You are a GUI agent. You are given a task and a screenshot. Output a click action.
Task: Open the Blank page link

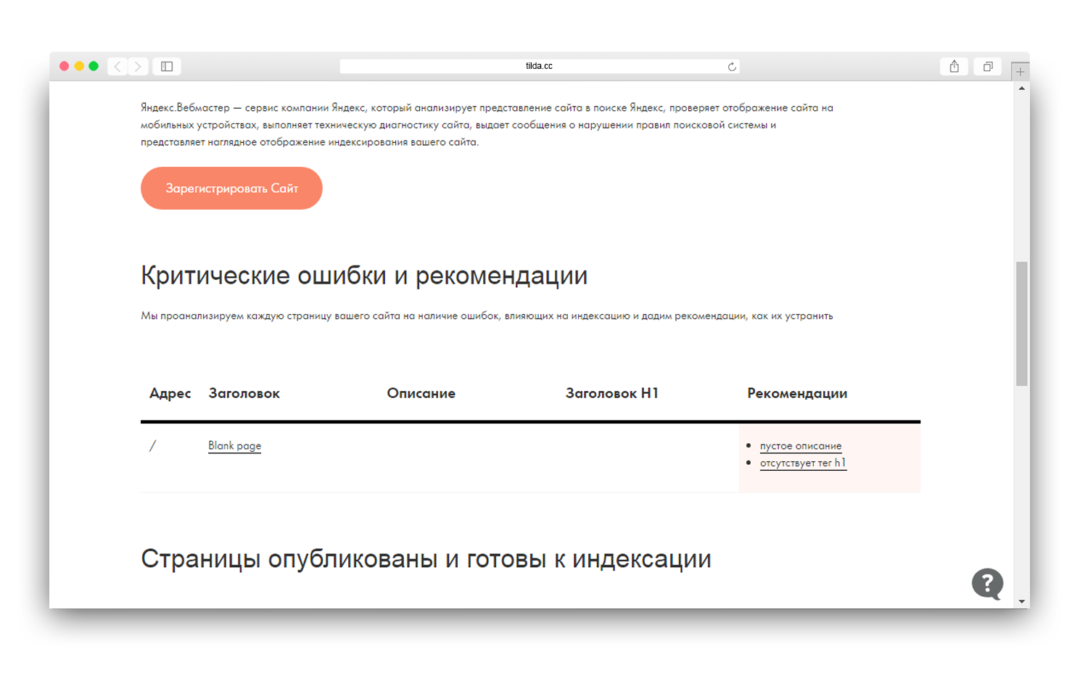[234, 445]
